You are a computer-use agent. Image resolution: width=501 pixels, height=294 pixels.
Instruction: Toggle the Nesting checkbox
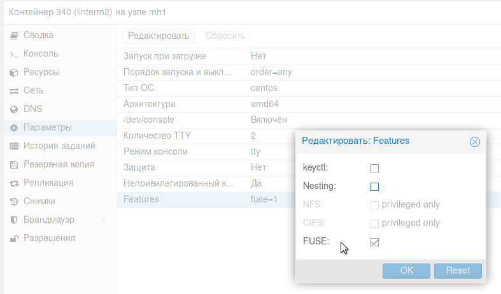click(374, 186)
